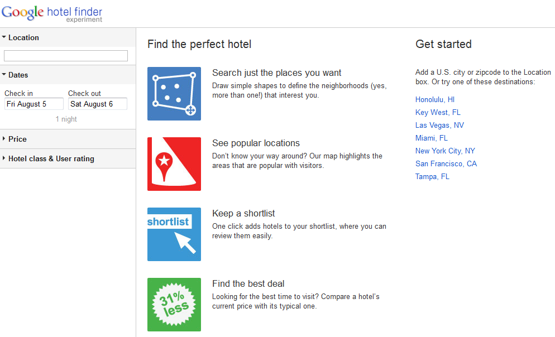Click the blue draw-shapes map icon
The width and height of the screenshot is (555, 337).
[x=174, y=94]
